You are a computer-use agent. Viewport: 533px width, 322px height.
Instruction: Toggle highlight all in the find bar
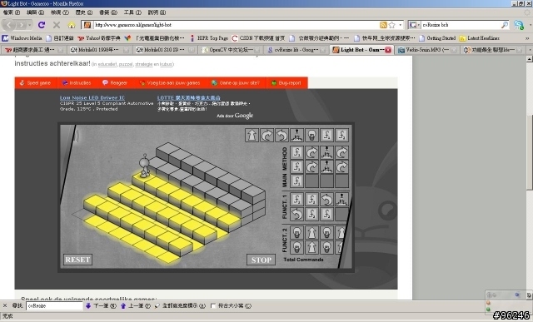pyautogui.click(x=180, y=305)
